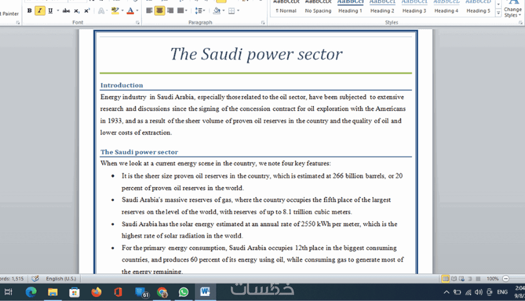Click the 100% zoom level

[492, 278]
